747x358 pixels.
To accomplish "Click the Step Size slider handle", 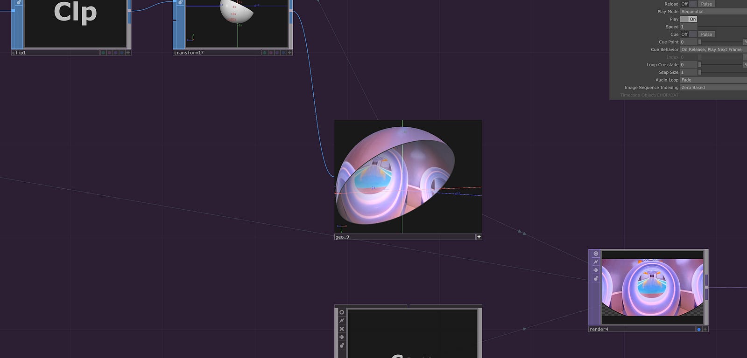I will click(699, 72).
